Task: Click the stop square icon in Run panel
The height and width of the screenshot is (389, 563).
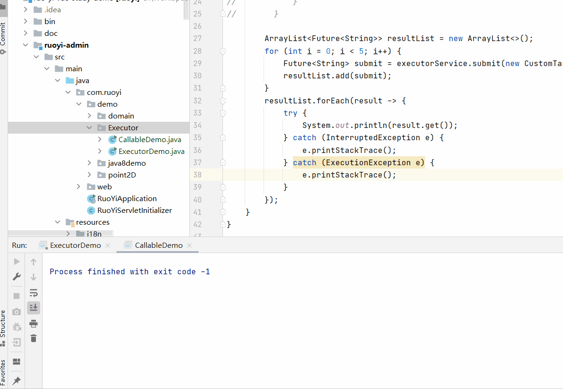Action: pos(17,296)
